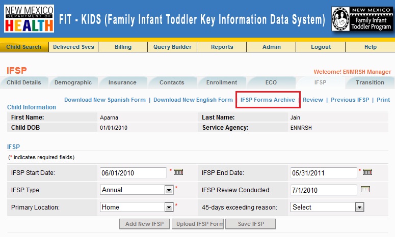Switch to the Contacts tab
The image size is (395, 238).
(172, 83)
